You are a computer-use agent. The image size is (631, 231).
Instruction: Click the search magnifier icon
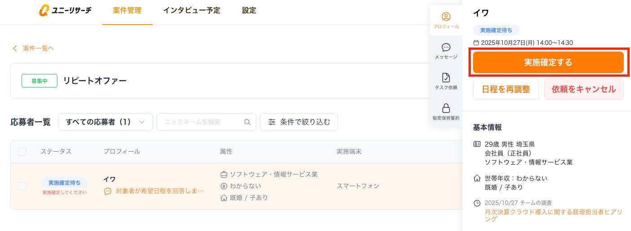247,122
